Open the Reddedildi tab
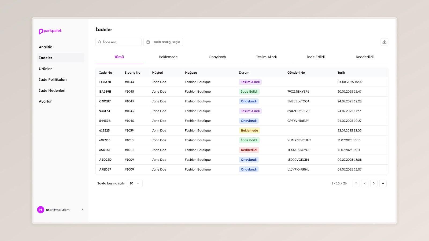Screen dimensions: 429x241 tap(364, 57)
